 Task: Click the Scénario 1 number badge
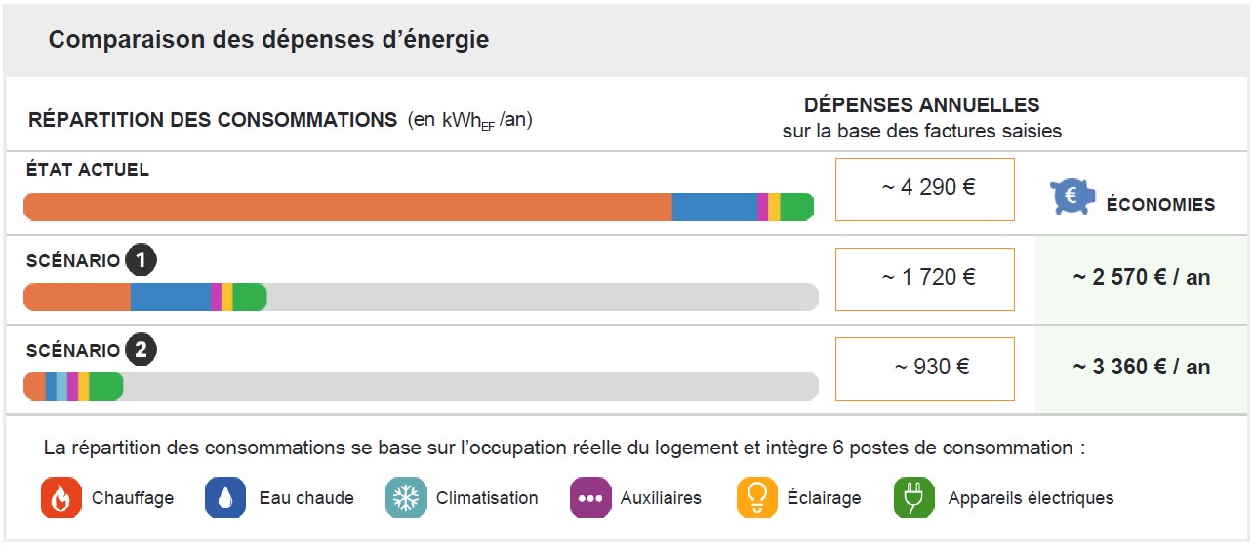(x=142, y=260)
